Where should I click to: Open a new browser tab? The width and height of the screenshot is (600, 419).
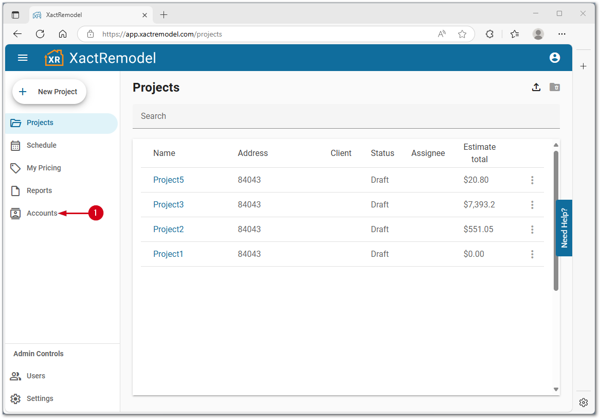click(x=164, y=15)
